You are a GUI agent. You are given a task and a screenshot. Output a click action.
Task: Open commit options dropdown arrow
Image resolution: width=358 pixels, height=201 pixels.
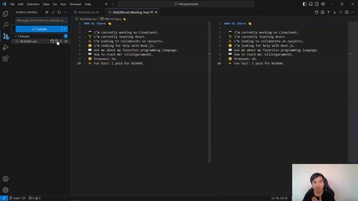pos(65,29)
